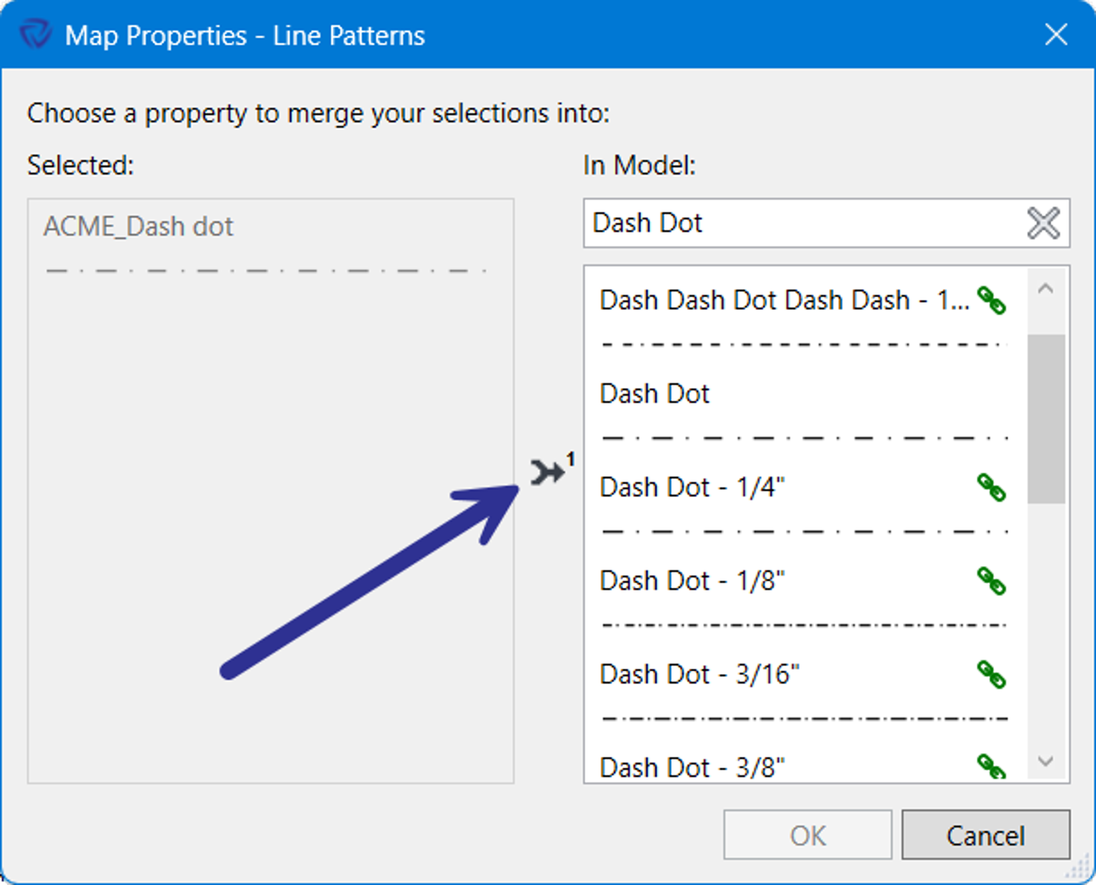This screenshot has height=885, width=1096.
Task: Click the Dash Dot pattern line preview
Action: [805, 438]
